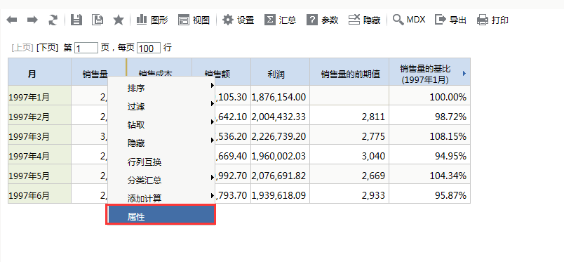
Task: Select 属性 in the context menu
Action: (x=161, y=215)
